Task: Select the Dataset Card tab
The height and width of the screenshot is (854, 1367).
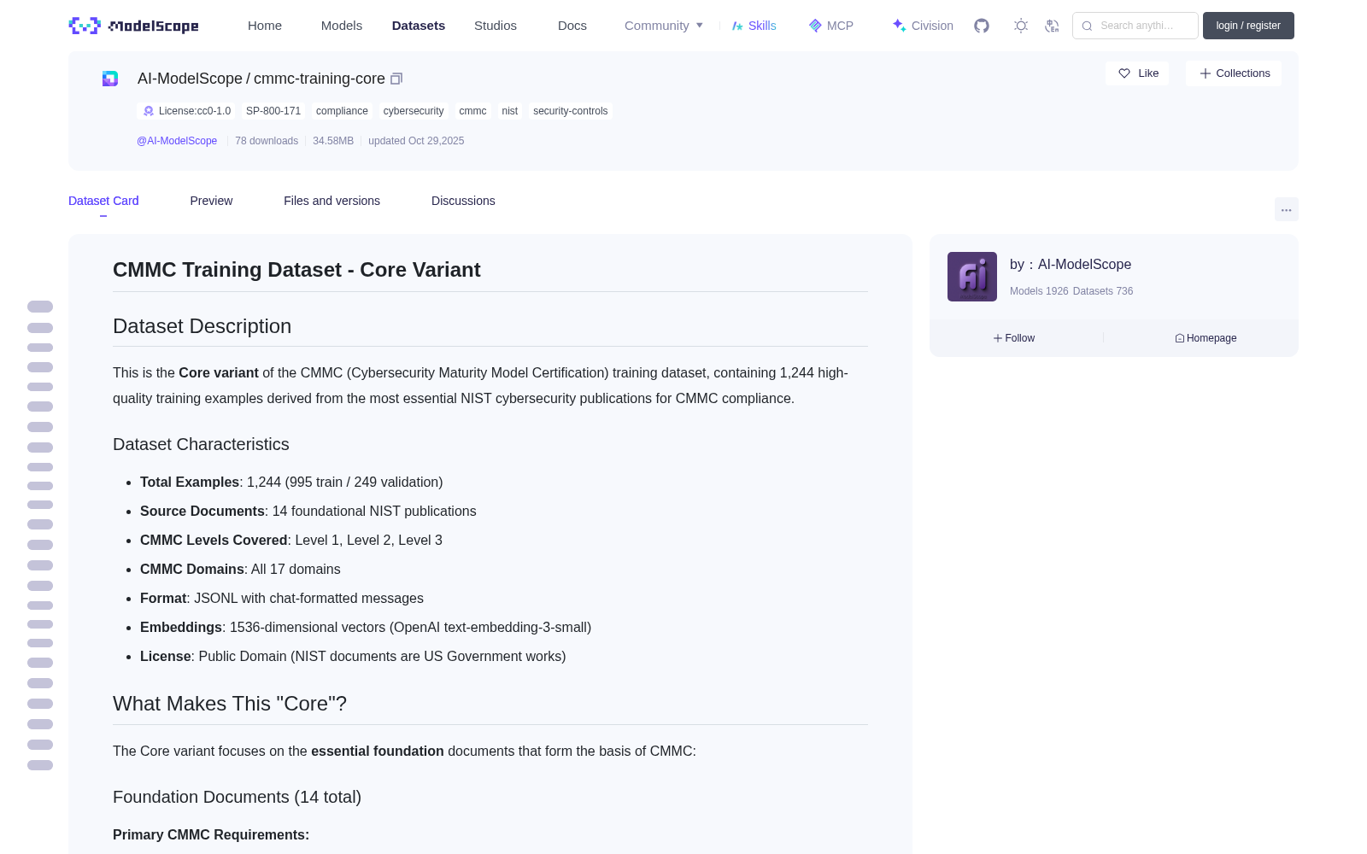Action: (x=103, y=201)
